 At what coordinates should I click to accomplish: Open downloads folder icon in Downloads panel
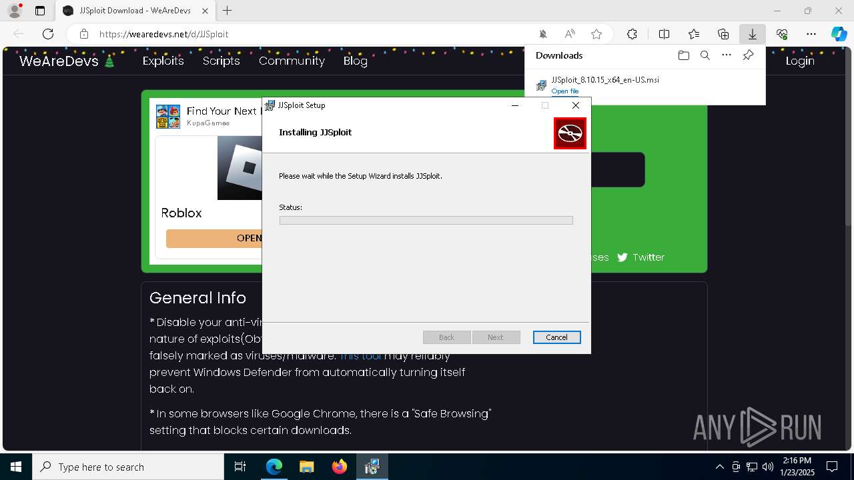pyautogui.click(x=684, y=55)
